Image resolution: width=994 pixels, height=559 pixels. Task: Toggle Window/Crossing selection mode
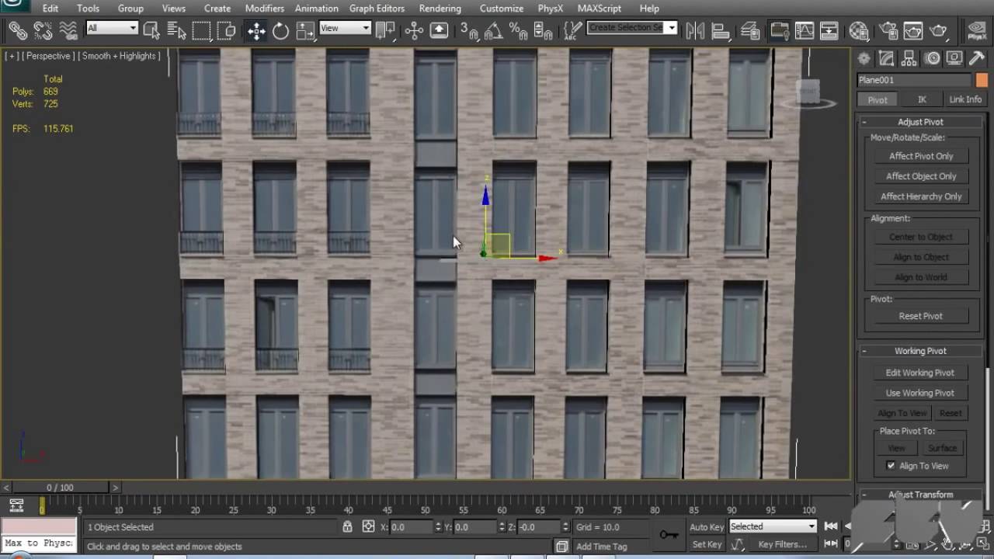[226, 30]
